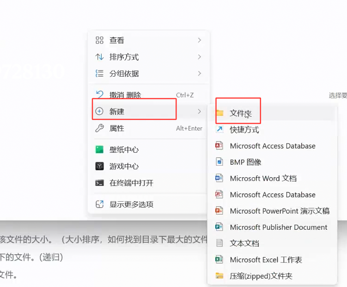Viewport: 347px width, 287px height.
Task: Click the green 壁纸中心 icon
Action: [x=100, y=149]
